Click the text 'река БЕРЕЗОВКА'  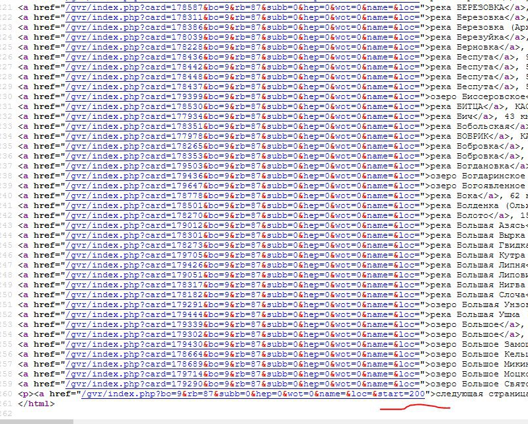(467, 7)
